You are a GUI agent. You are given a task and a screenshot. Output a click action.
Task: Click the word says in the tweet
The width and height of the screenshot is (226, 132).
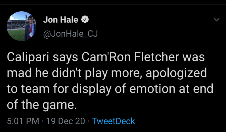pyautogui.click(x=64, y=58)
